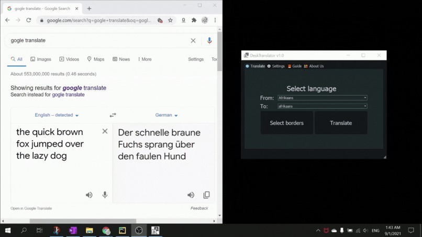Use the microphone for translate input
The height and width of the screenshot is (237, 422).
(x=105, y=195)
